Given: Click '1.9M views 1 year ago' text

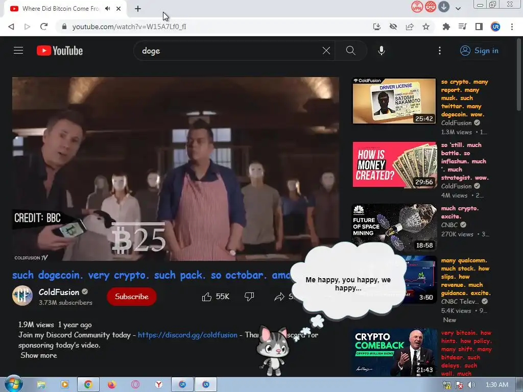Looking at the screenshot, I should (x=55, y=325).
